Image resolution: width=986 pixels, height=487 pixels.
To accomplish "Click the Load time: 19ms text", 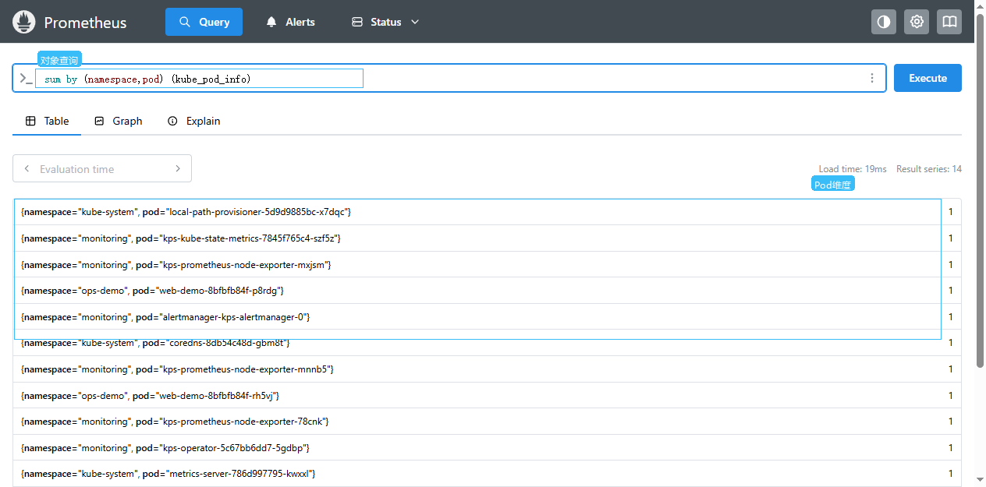I will [853, 169].
